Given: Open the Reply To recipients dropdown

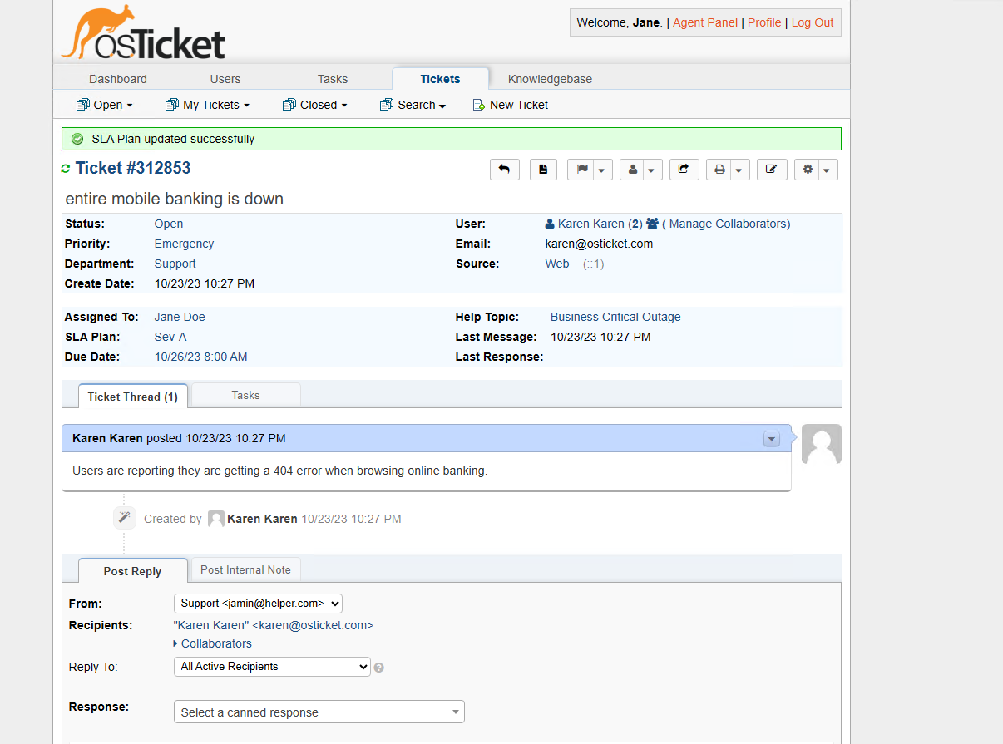Looking at the screenshot, I should pos(271,666).
